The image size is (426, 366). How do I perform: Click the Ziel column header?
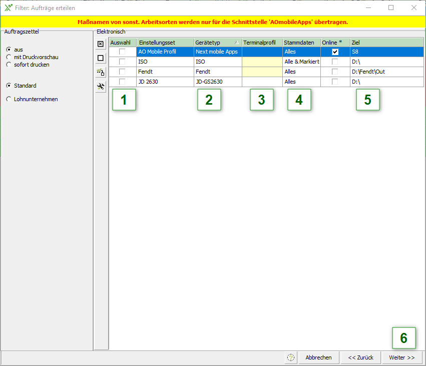386,43
